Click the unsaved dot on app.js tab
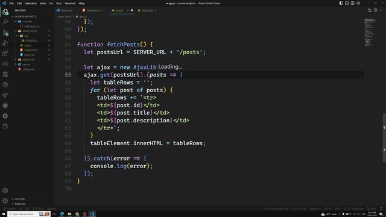This screenshot has height=217, width=386. pyautogui.click(x=131, y=10)
